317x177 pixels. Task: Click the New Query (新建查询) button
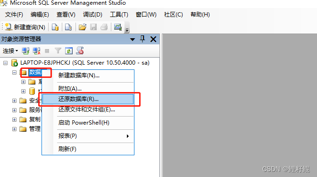tap(25, 27)
